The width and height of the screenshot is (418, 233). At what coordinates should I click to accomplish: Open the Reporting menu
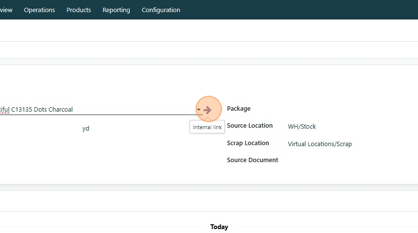(116, 10)
